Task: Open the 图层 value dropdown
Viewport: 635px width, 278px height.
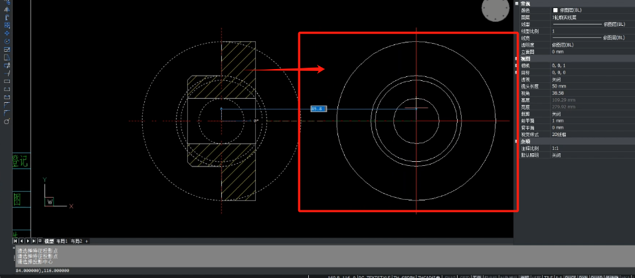Action: click(x=592, y=17)
